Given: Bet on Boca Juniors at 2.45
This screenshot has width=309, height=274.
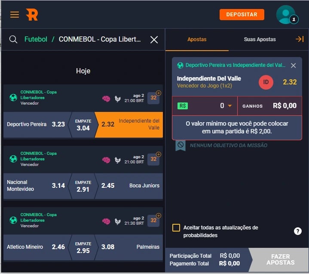Looking at the screenshot, I should coord(129,186).
